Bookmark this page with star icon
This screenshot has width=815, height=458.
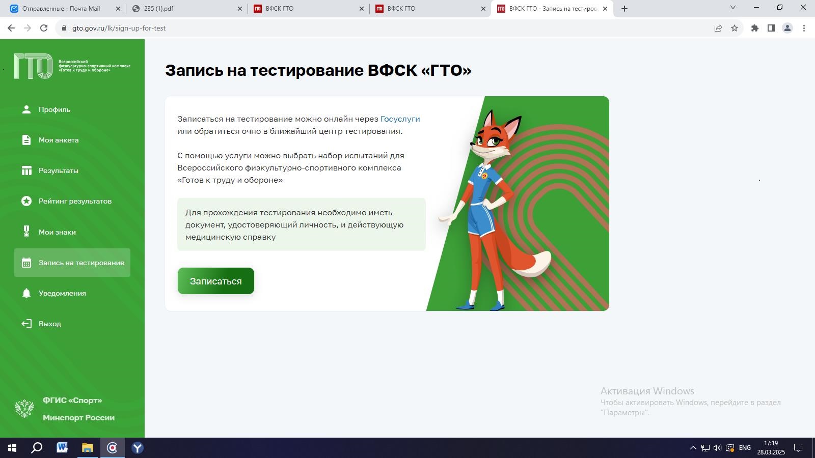click(735, 28)
